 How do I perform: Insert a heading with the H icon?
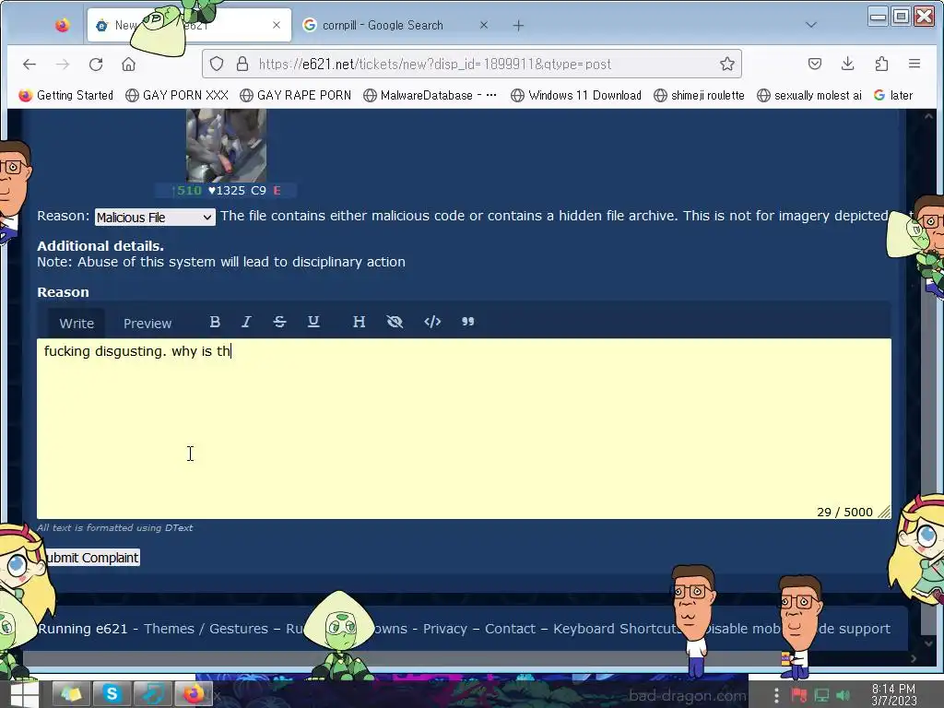pos(359,322)
